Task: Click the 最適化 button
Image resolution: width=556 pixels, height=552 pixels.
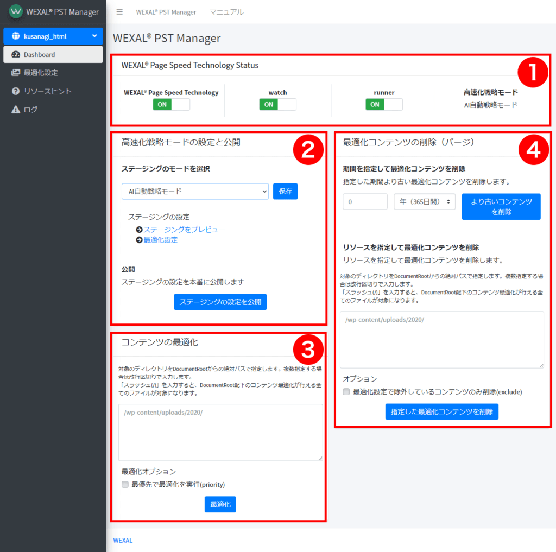Action: (x=220, y=504)
